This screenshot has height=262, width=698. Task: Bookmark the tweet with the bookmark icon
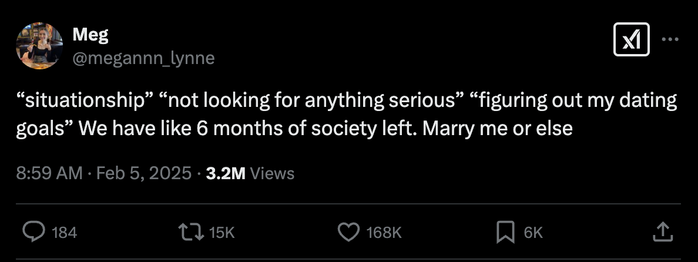pyautogui.click(x=505, y=232)
